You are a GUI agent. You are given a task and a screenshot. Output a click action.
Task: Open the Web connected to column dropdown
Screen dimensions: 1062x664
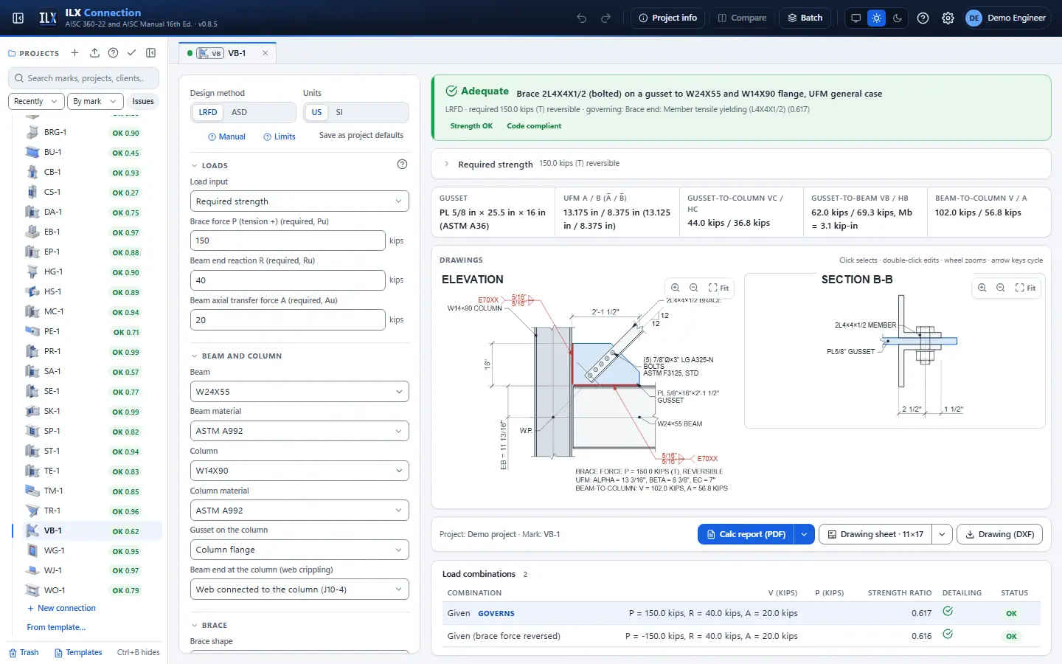299,589
